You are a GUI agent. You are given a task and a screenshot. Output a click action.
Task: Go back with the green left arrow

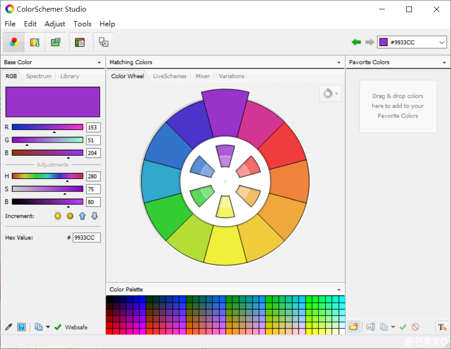click(x=356, y=42)
